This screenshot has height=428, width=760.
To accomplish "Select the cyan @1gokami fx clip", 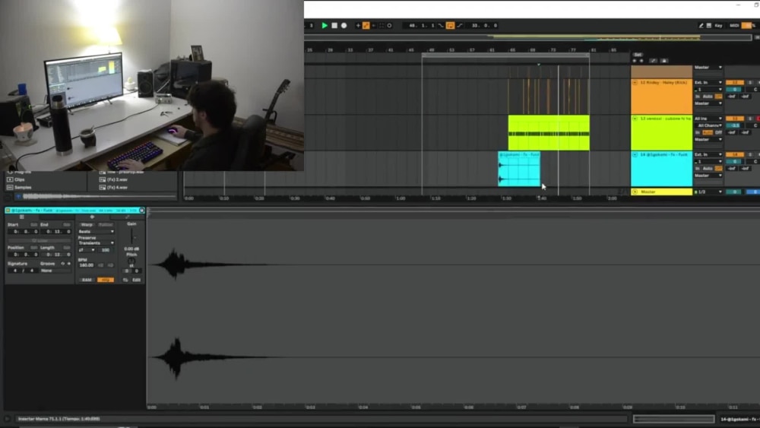I will [x=519, y=170].
